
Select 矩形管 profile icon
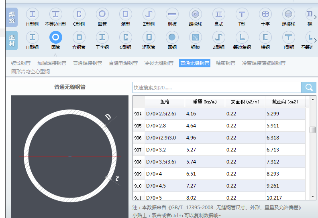(x=149, y=37)
